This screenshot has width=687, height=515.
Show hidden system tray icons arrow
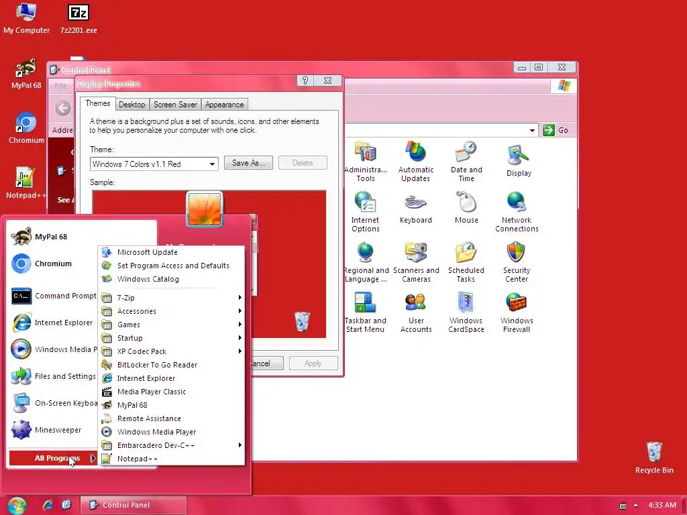pyautogui.click(x=635, y=505)
